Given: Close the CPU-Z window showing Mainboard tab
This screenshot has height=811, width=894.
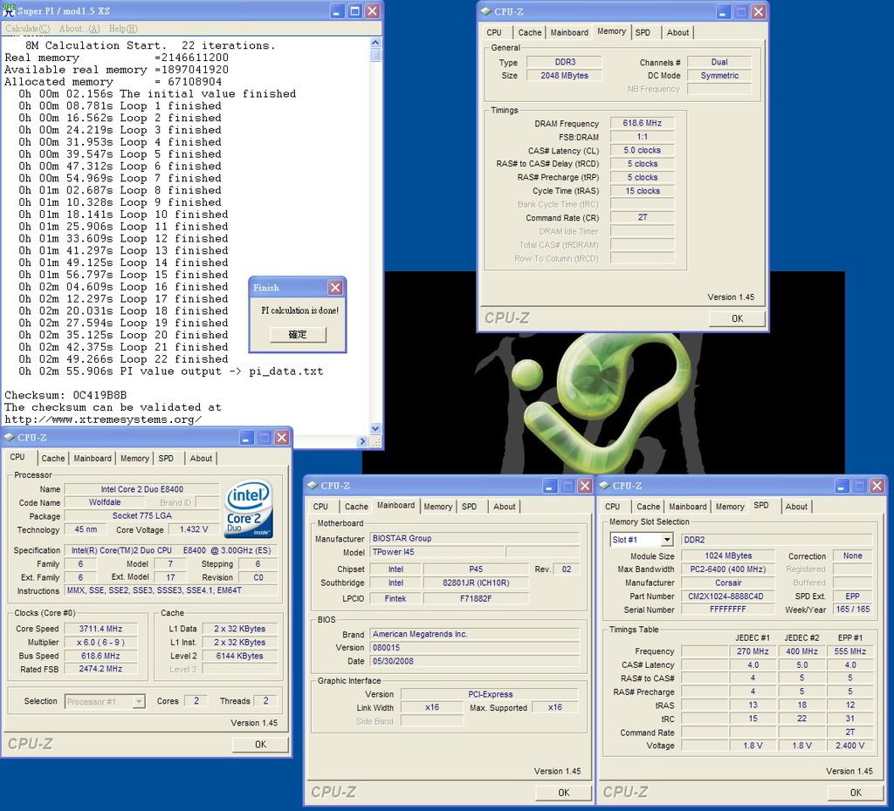Looking at the screenshot, I should 583,486.
